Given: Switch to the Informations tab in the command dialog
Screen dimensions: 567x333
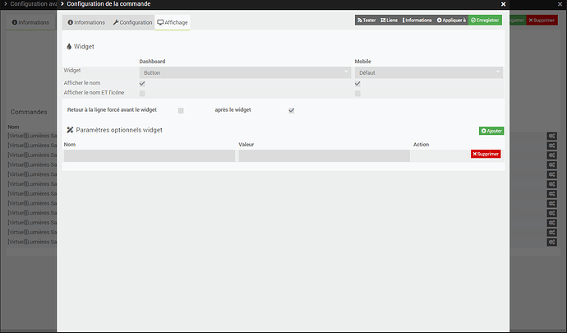Looking at the screenshot, I should coord(86,22).
